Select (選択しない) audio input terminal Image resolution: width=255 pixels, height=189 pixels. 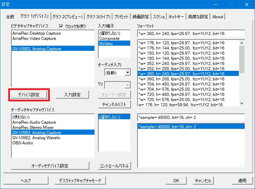click(x=114, y=117)
